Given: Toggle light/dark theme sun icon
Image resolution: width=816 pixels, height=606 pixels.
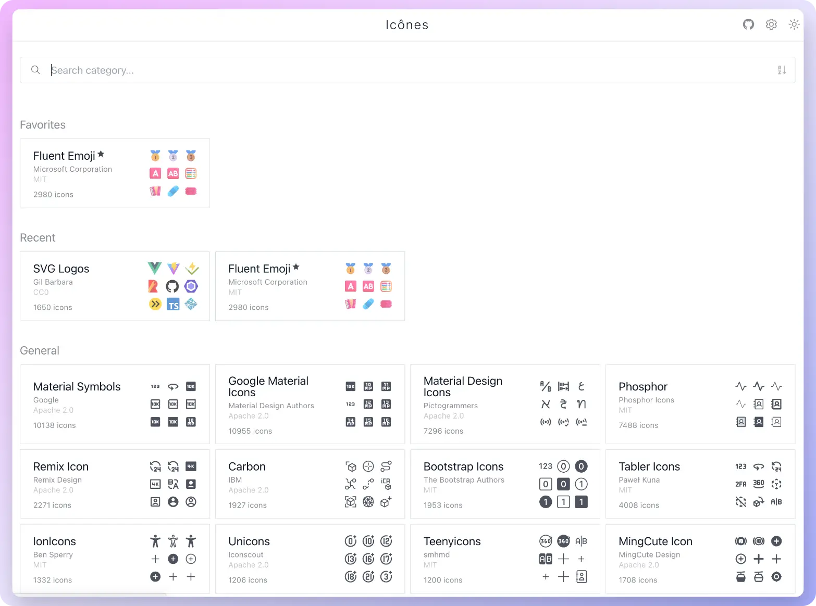Looking at the screenshot, I should click(794, 24).
